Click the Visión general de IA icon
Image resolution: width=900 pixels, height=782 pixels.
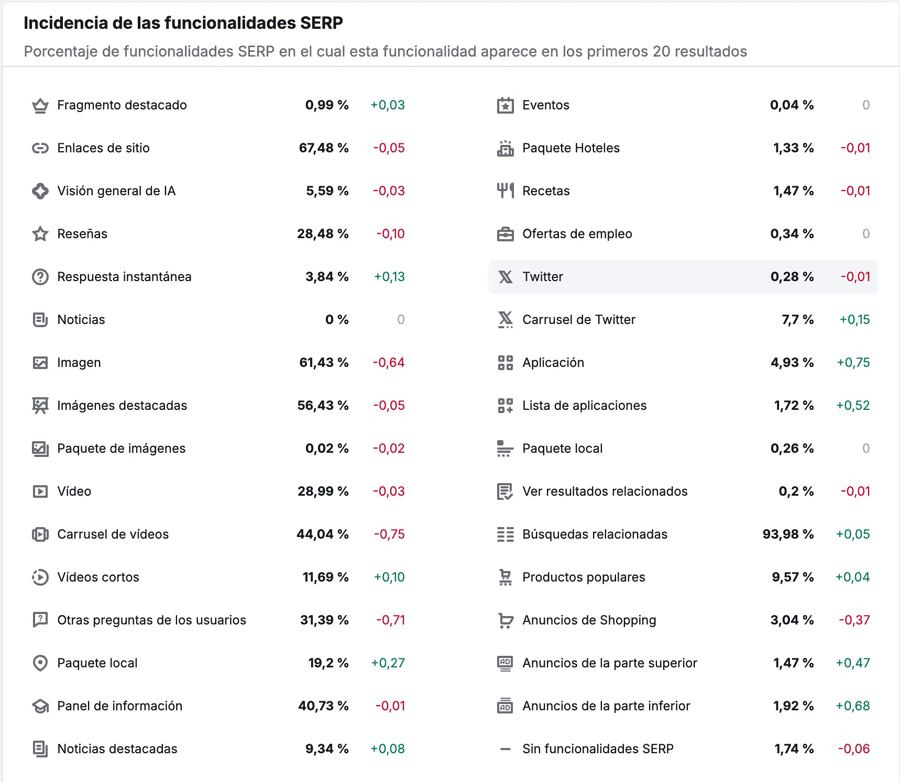tap(40, 191)
